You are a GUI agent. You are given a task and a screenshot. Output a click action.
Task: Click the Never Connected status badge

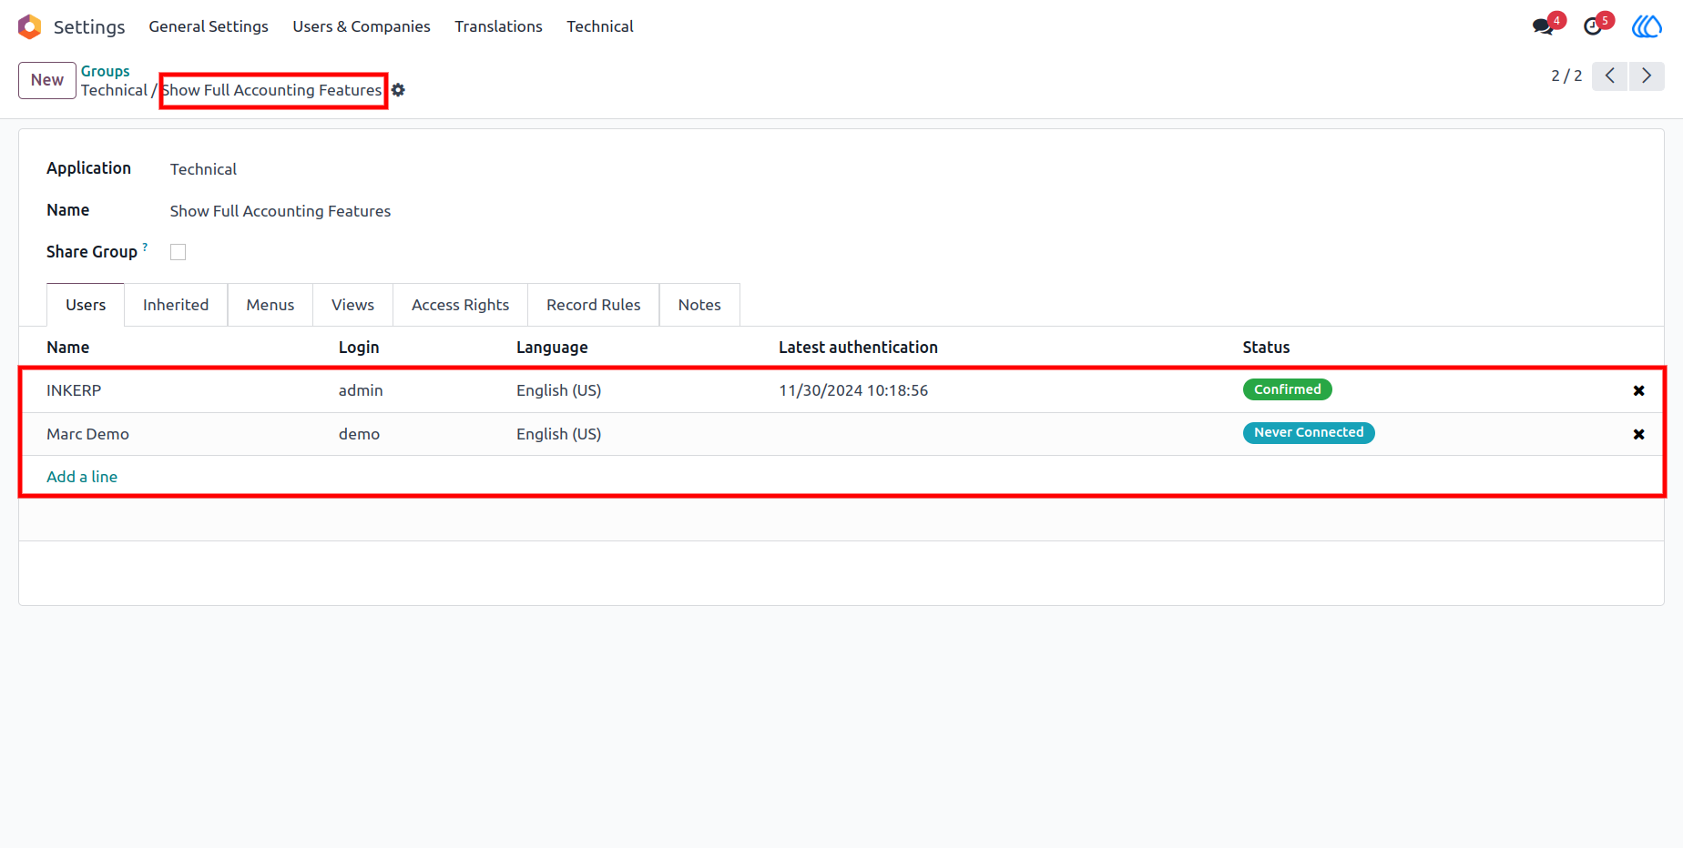[1309, 432]
